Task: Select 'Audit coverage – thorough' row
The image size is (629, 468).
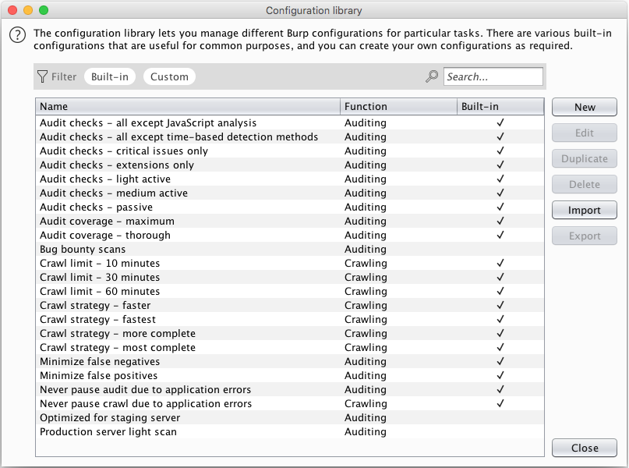Action: pos(290,236)
